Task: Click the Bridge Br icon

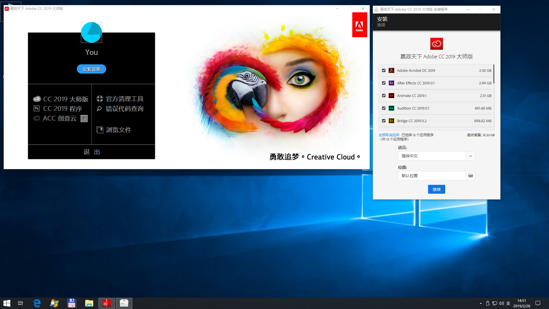Action: click(x=391, y=121)
